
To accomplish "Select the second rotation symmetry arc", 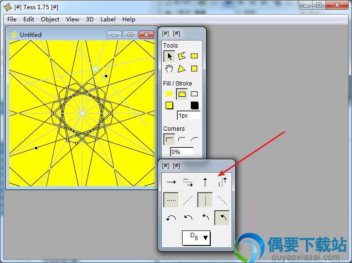I will tap(188, 218).
